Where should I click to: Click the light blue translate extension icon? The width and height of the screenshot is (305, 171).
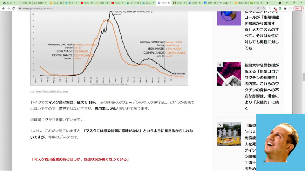[270, 9]
